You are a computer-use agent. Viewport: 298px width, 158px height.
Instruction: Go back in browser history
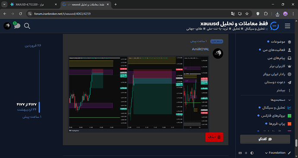pyautogui.click(x=5, y=14)
